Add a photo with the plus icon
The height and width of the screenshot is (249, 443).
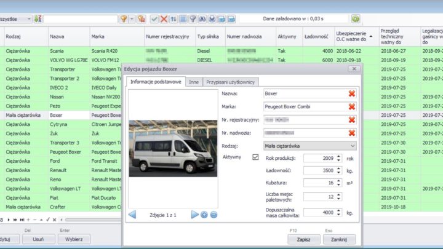tap(204, 215)
